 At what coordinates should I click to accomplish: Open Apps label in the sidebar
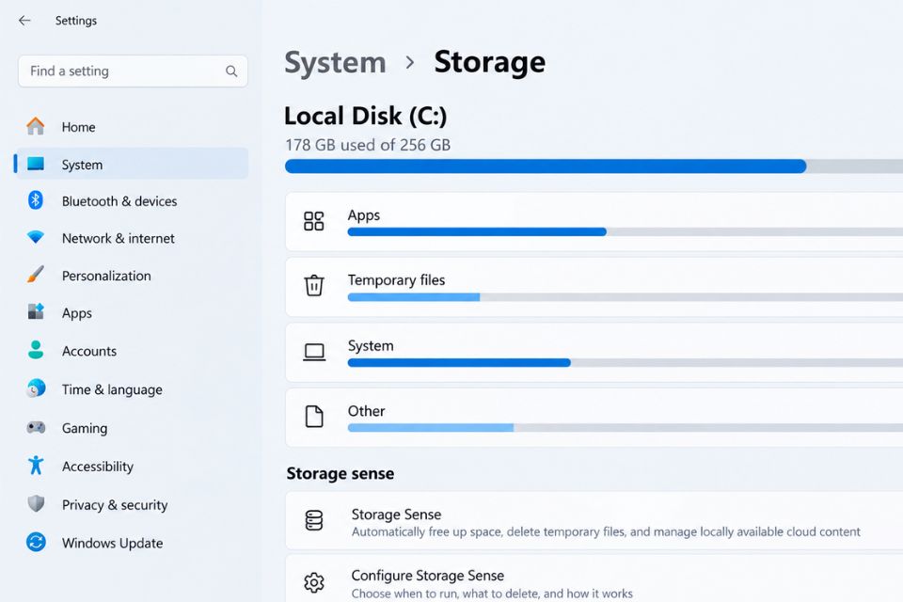click(77, 313)
